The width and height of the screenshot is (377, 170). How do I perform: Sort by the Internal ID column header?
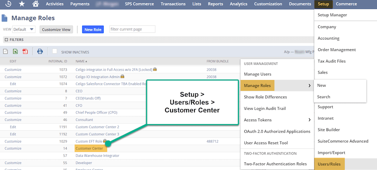tap(58, 62)
